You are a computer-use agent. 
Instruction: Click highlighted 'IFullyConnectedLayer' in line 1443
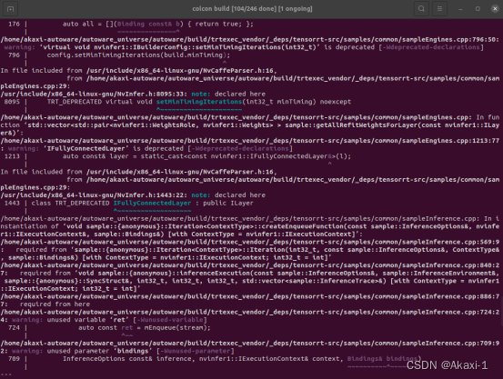pos(153,203)
